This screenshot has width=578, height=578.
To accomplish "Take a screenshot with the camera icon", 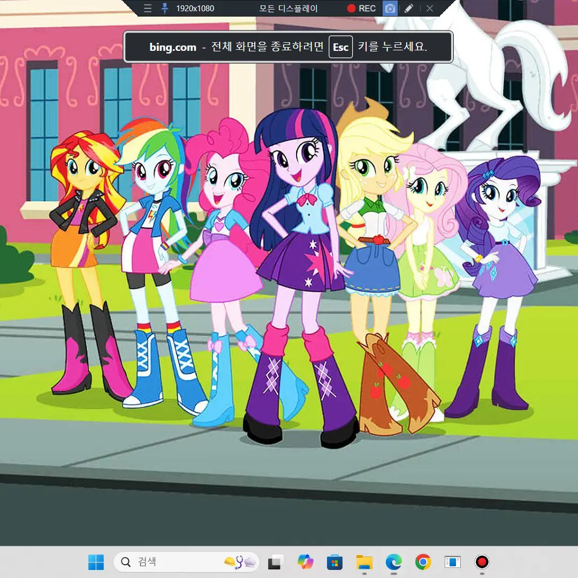I will (390, 9).
